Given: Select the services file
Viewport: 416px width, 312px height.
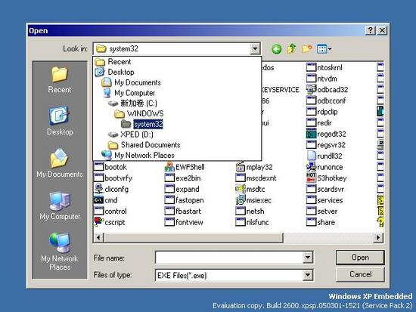Looking at the screenshot, I should coord(324,200).
